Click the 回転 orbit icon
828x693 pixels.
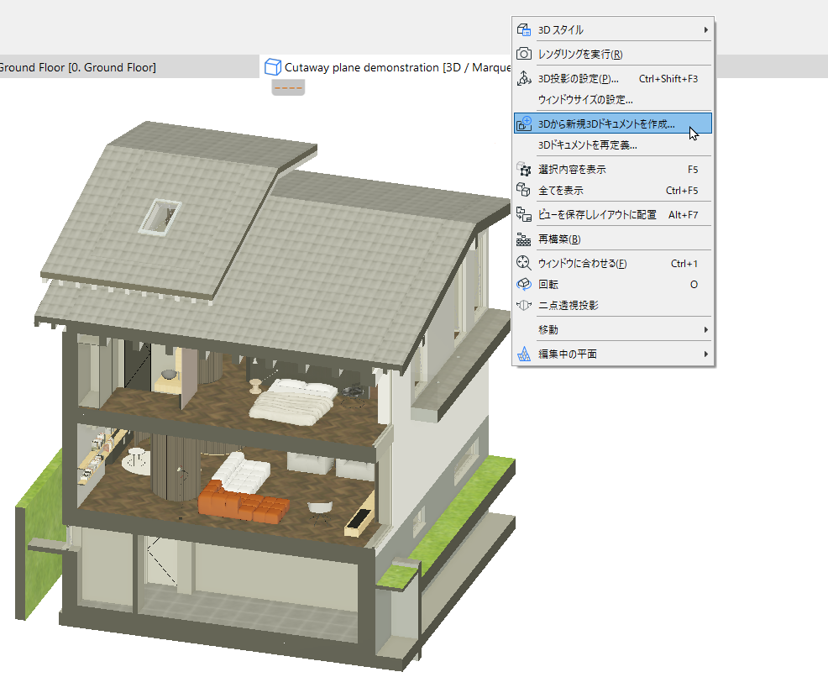point(523,284)
